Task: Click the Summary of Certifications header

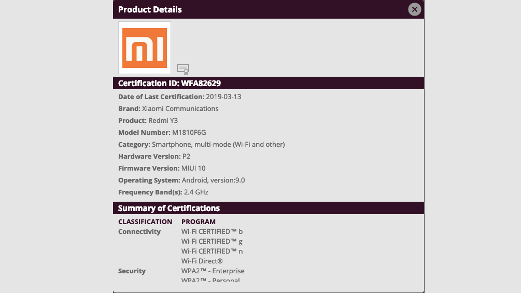Action: 269,208
